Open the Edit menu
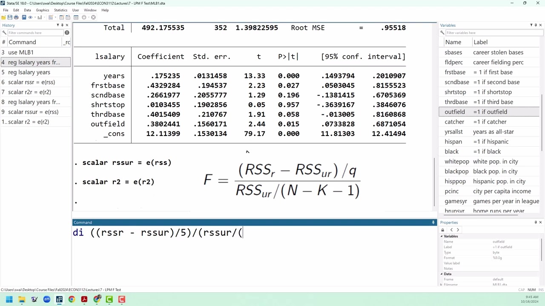The image size is (545, 306). click(x=16, y=10)
